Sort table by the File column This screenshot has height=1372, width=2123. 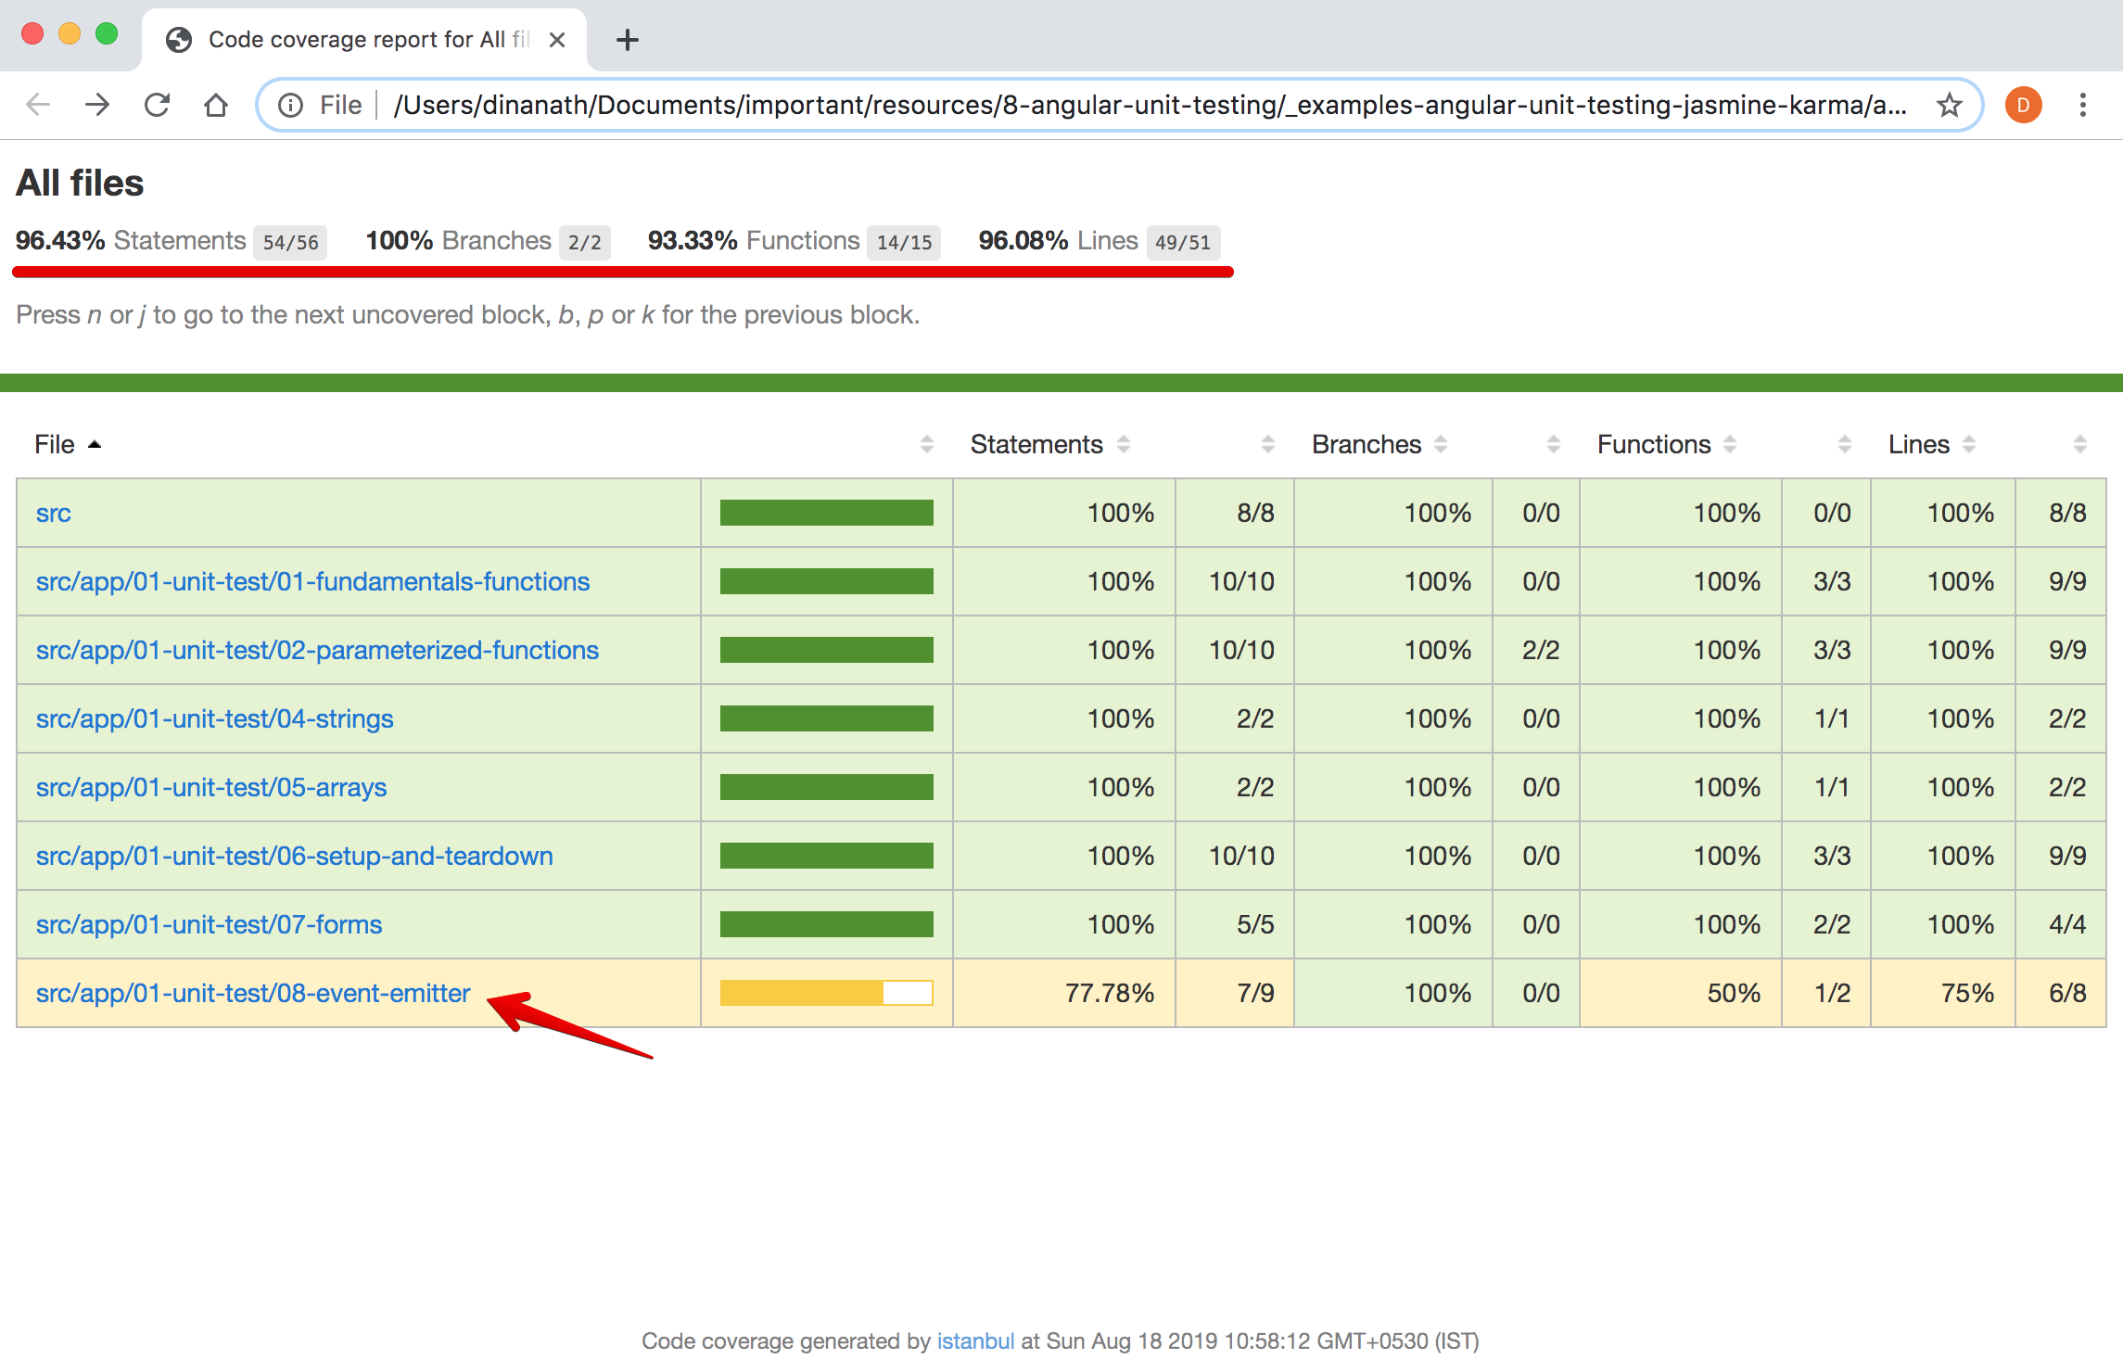[x=56, y=444]
